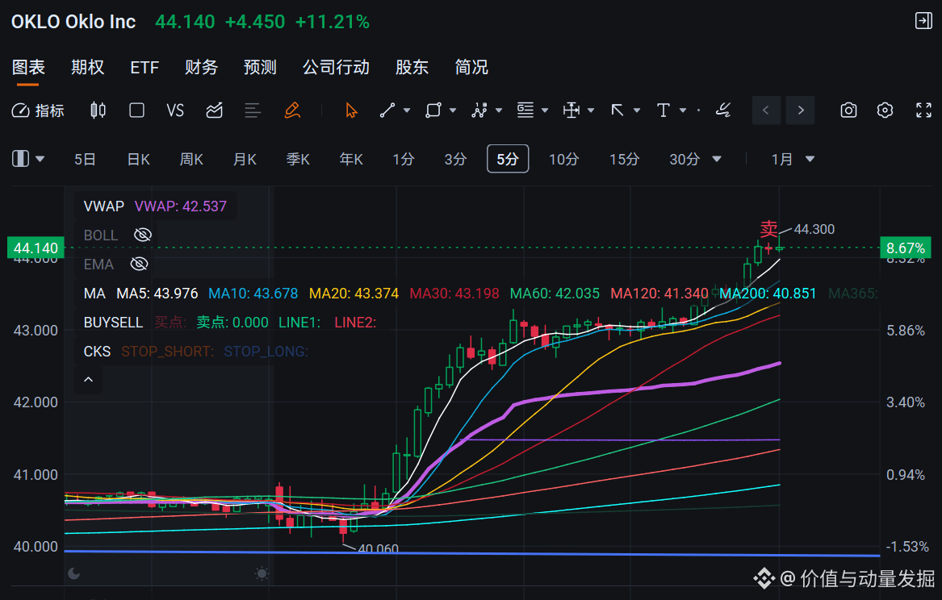
Task: Choose the trend line drawing tool
Action: click(x=387, y=110)
